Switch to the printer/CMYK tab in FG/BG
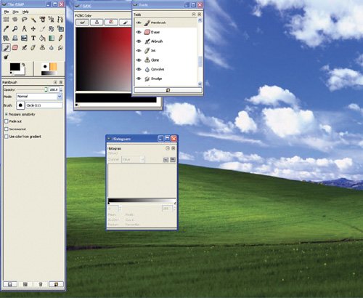The width and height of the screenshot is (363, 298). click(97, 23)
